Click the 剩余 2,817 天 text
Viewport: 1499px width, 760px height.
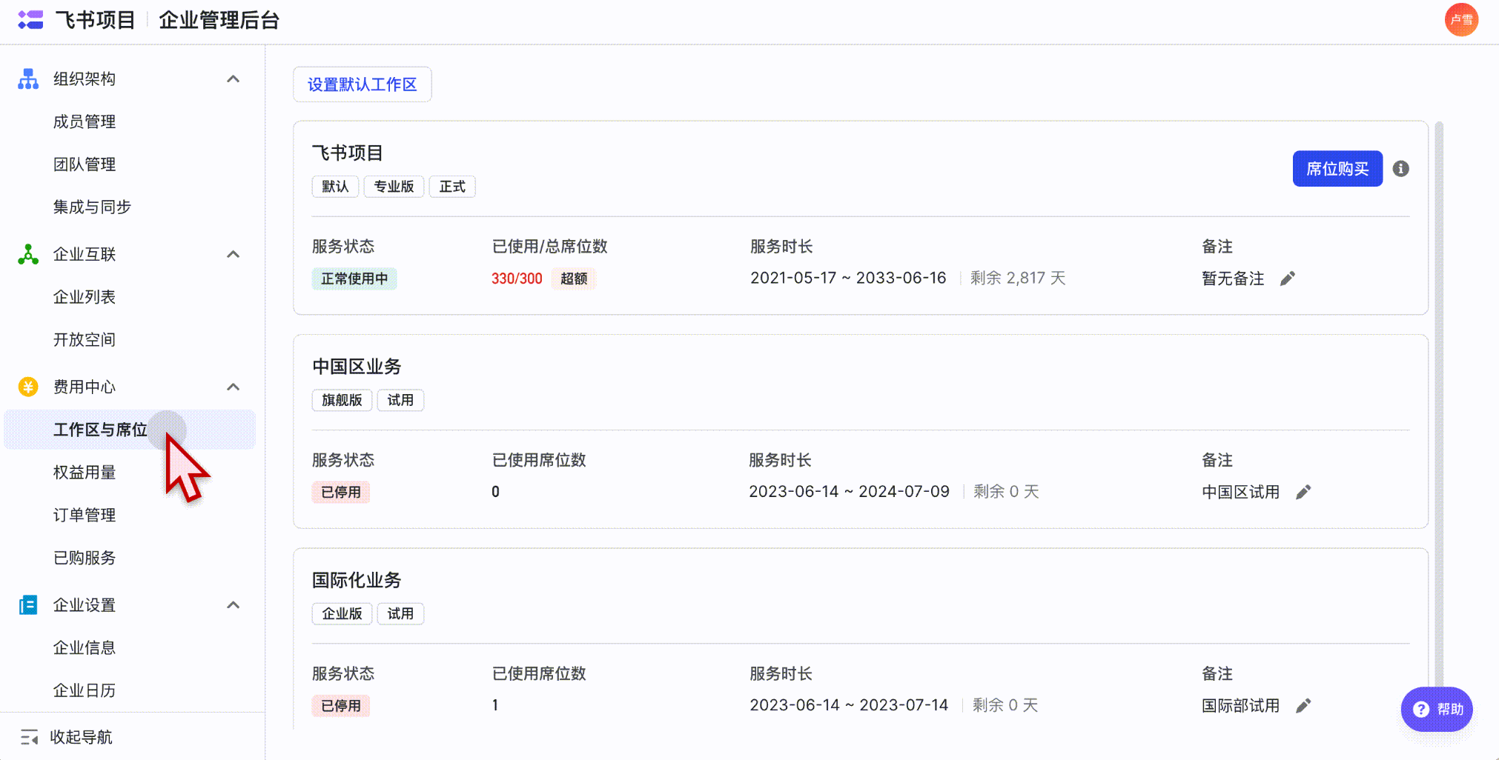pos(1018,278)
